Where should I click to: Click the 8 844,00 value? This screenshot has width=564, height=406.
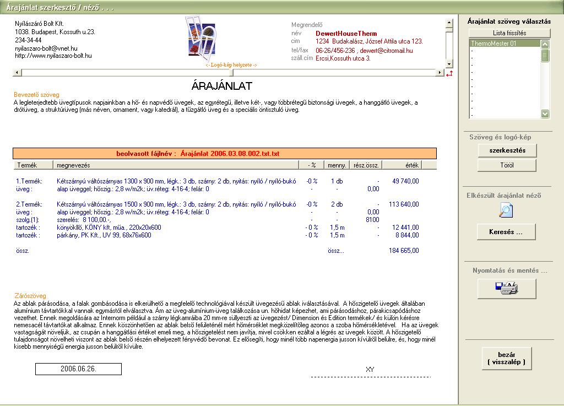[407, 235]
